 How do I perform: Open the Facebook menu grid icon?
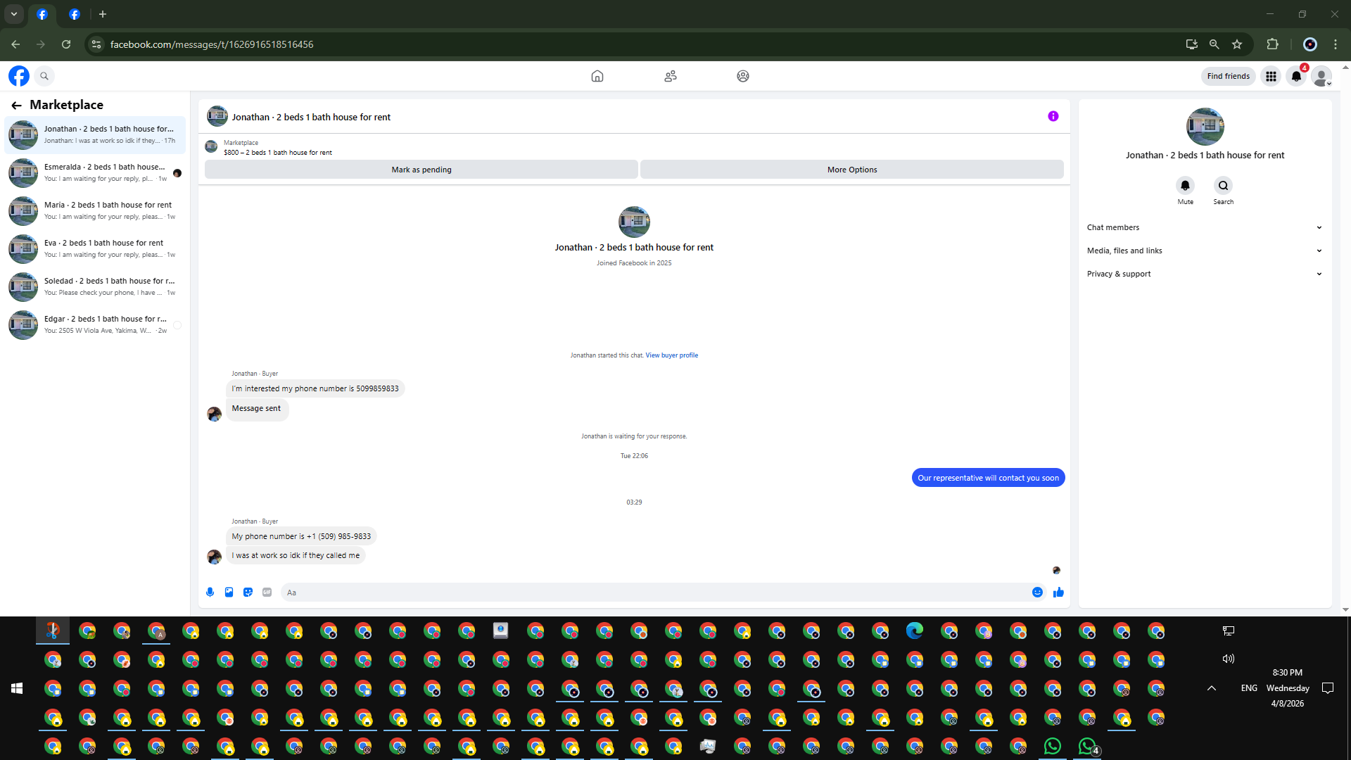(x=1271, y=76)
